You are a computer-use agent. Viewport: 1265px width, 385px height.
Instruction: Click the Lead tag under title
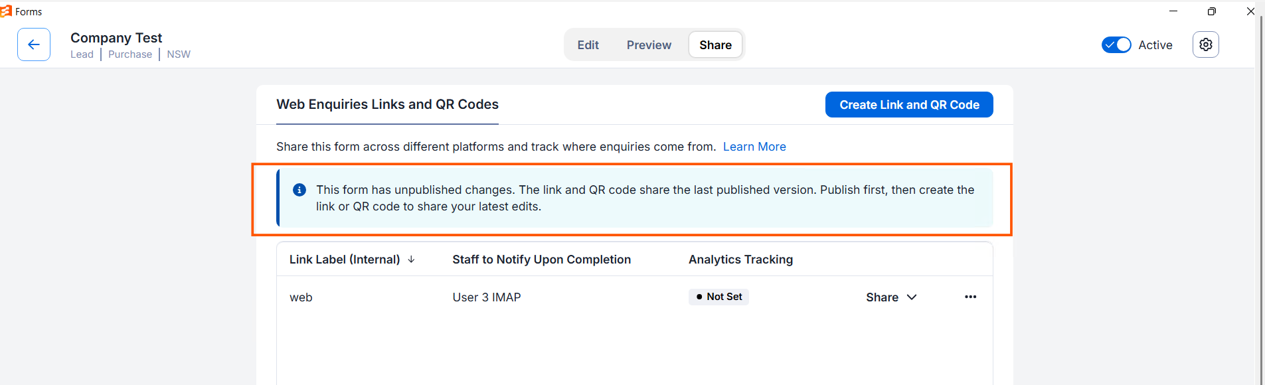(x=82, y=54)
